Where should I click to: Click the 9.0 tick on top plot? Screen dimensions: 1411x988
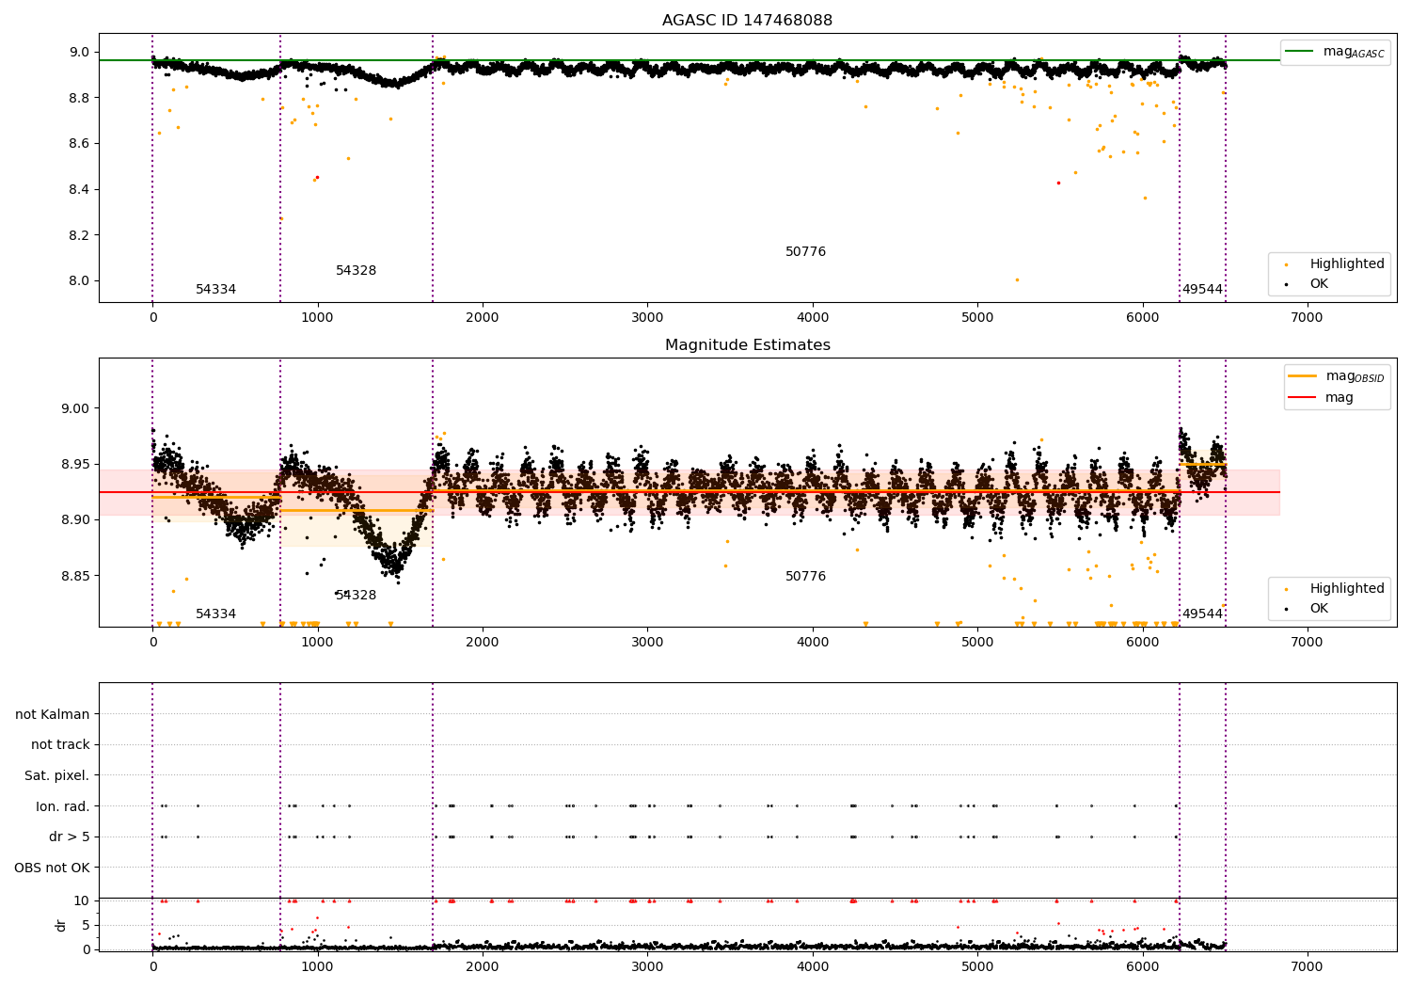(x=82, y=53)
